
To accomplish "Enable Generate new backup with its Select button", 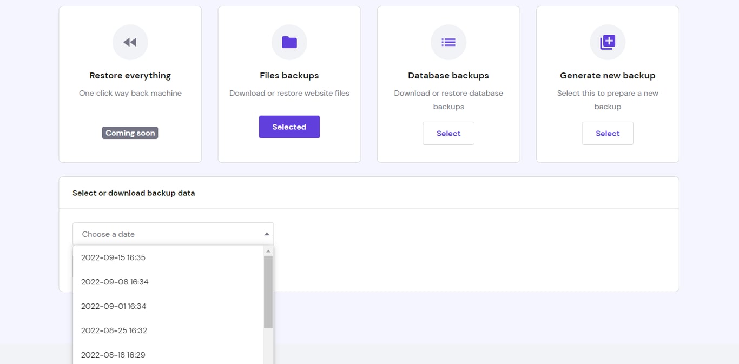I will click(x=607, y=133).
